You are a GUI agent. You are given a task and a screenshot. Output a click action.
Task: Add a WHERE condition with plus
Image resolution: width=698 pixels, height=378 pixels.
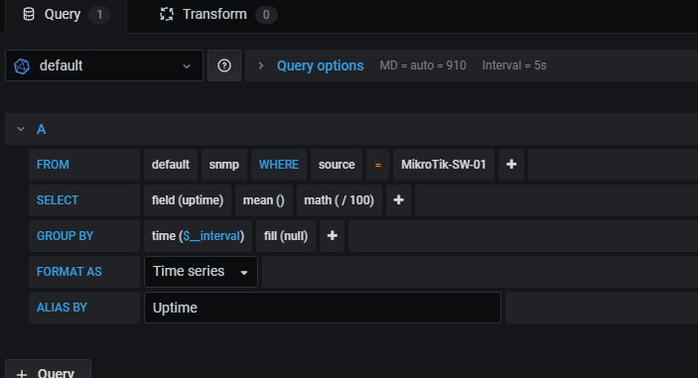pyautogui.click(x=511, y=165)
